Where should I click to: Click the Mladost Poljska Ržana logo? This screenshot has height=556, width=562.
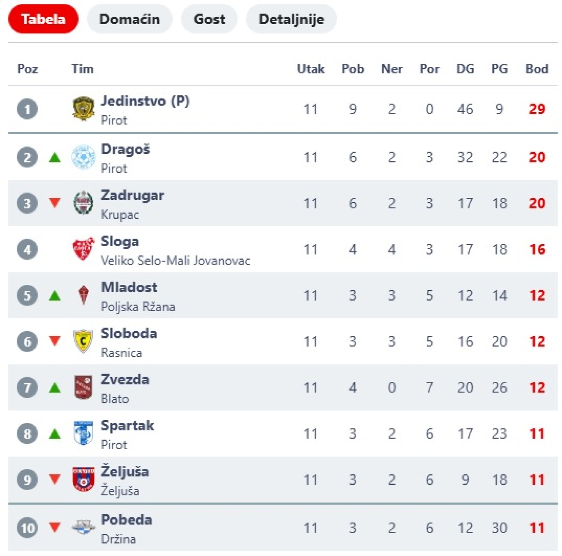coord(83,295)
